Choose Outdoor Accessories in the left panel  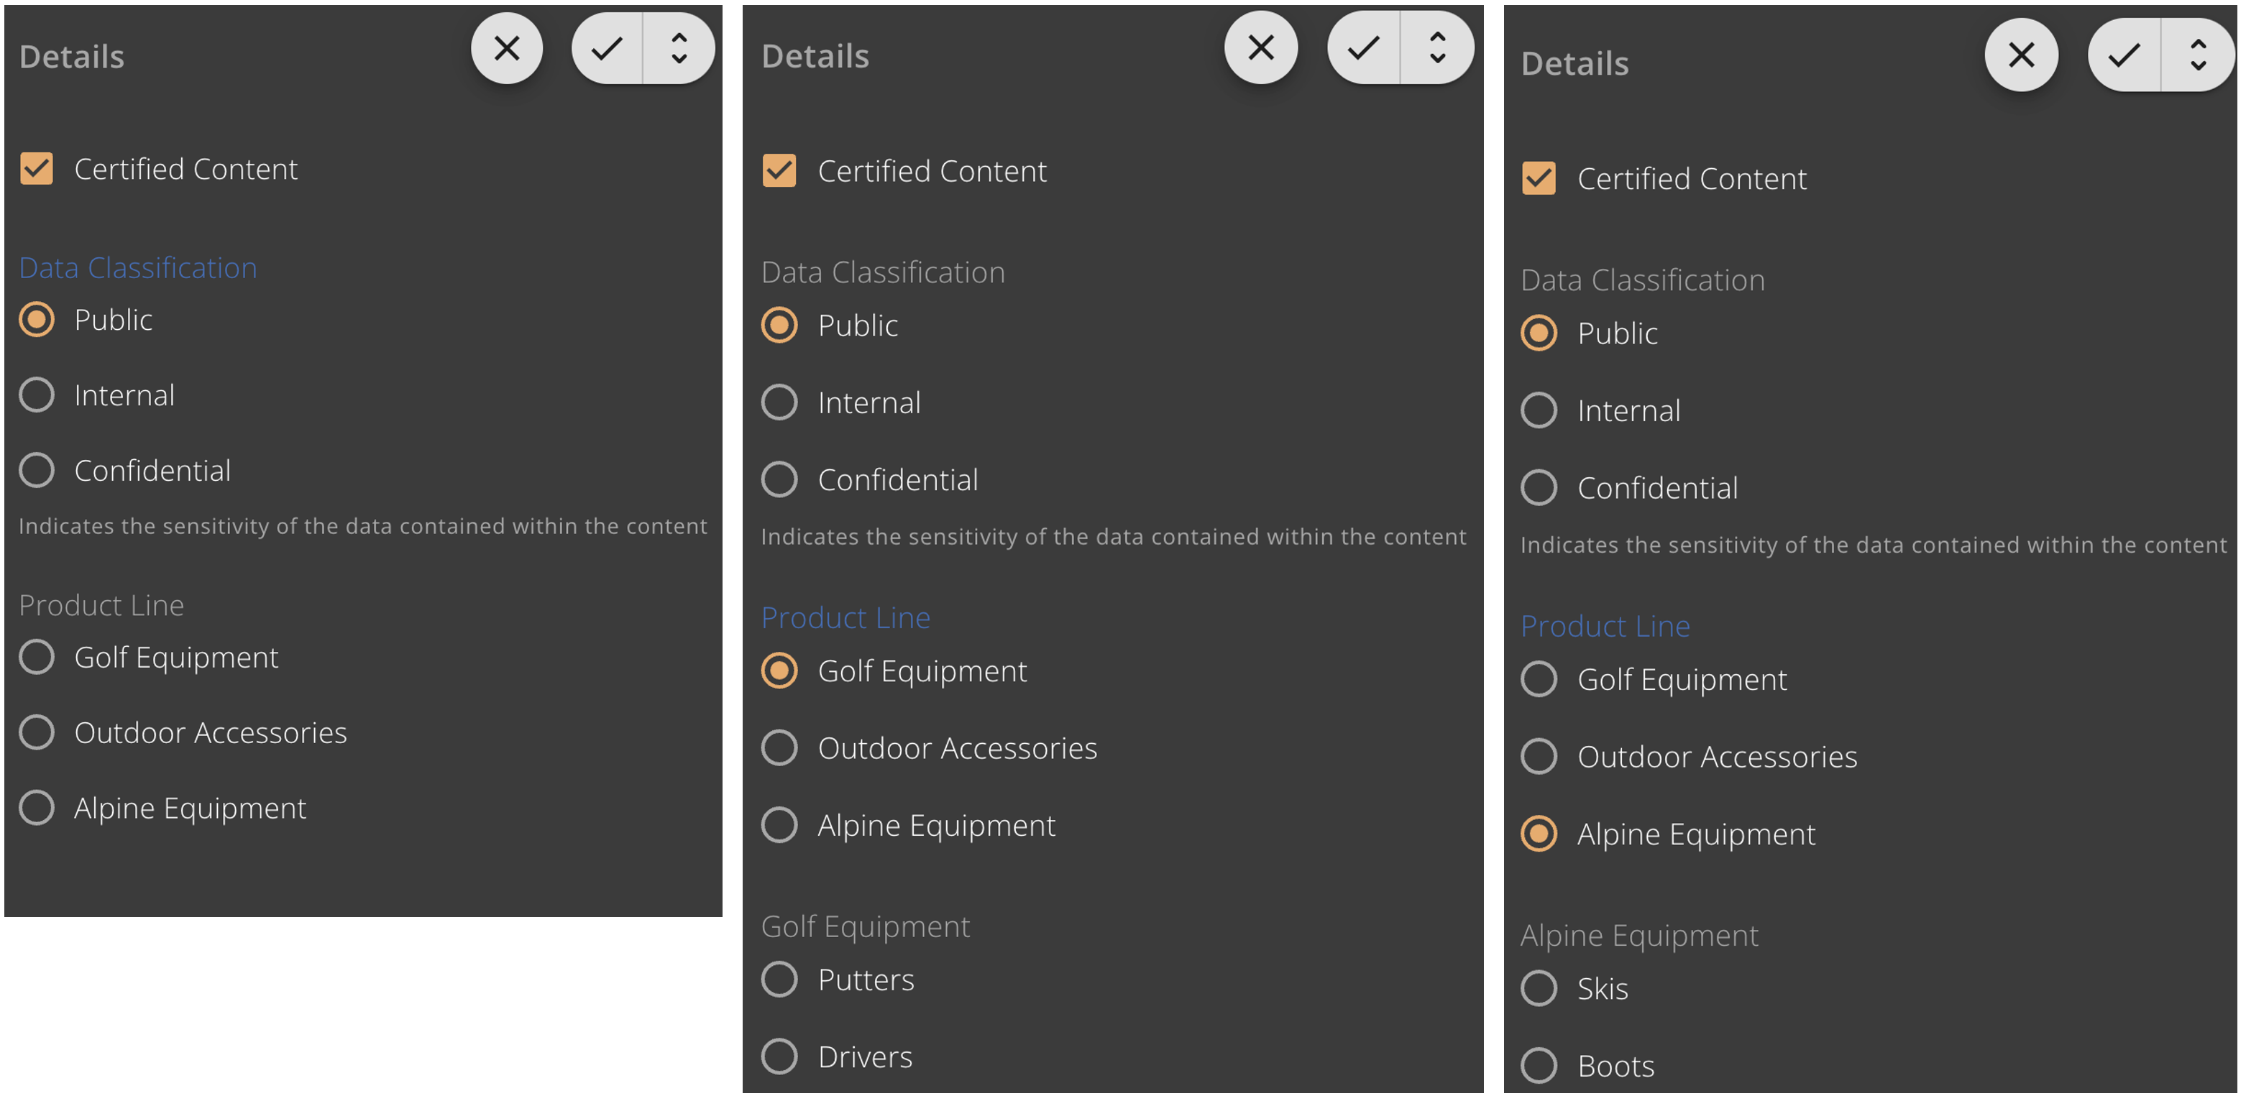(x=37, y=732)
